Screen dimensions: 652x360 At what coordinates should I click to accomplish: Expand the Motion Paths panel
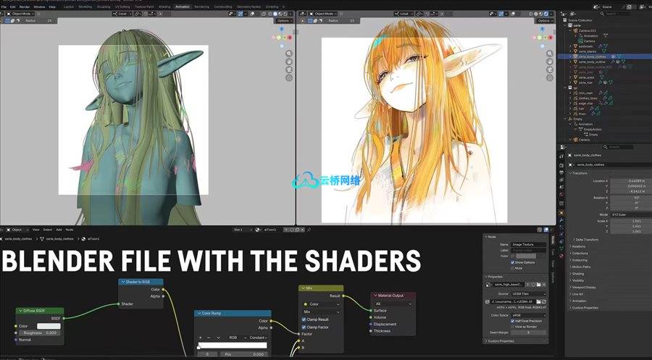click(581, 267)
